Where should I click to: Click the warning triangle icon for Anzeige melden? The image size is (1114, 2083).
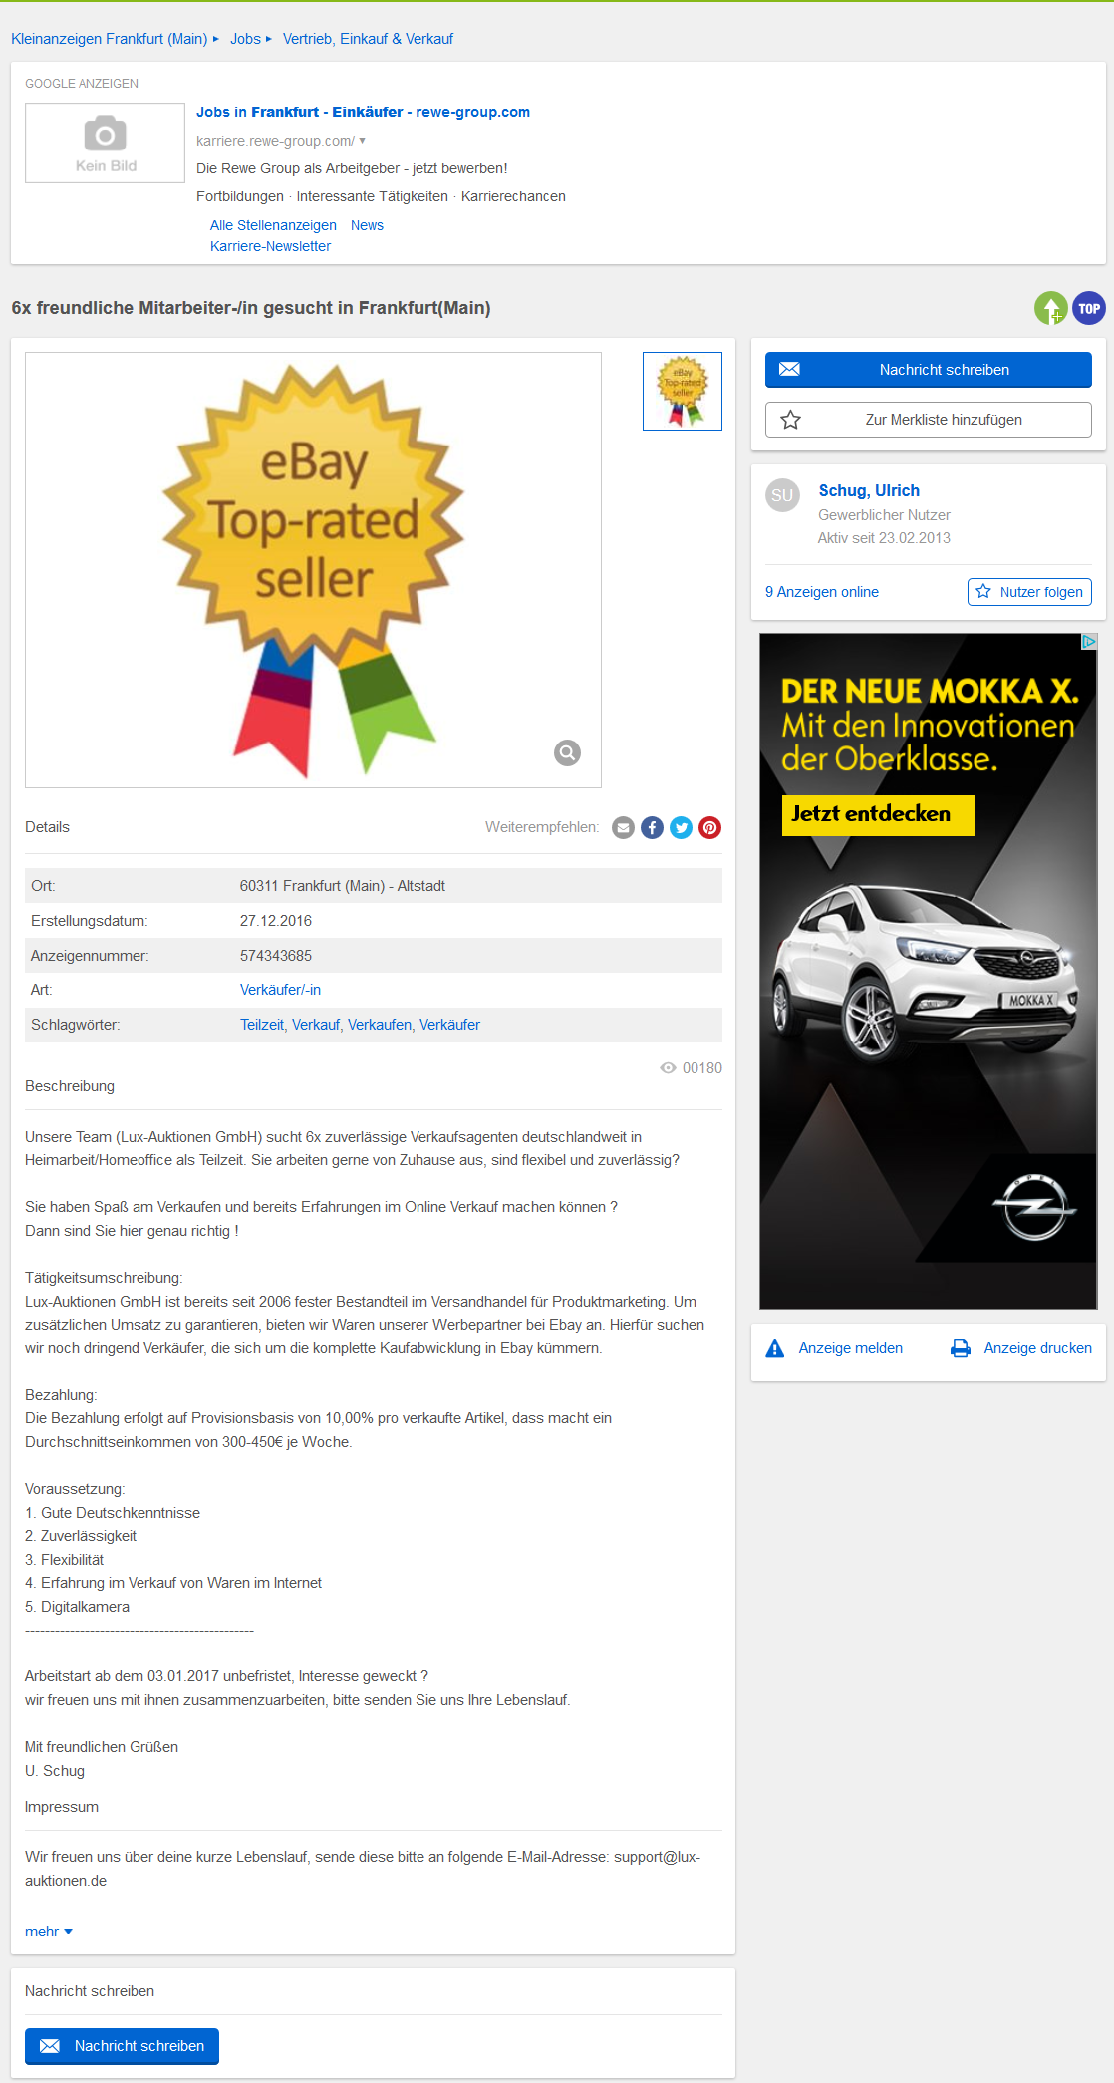tap(774, 1348)
